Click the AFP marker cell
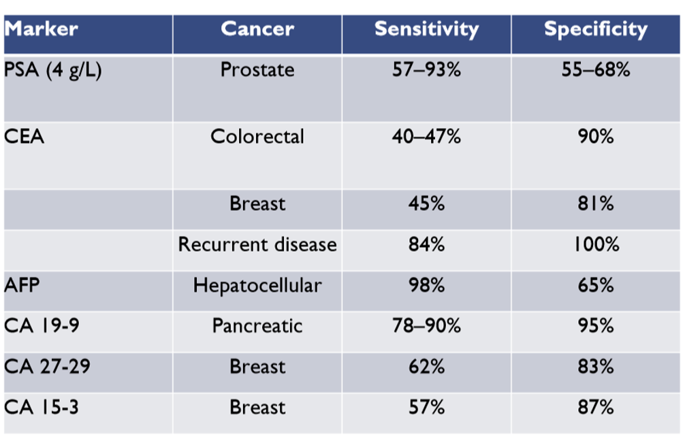 point(22,284)
